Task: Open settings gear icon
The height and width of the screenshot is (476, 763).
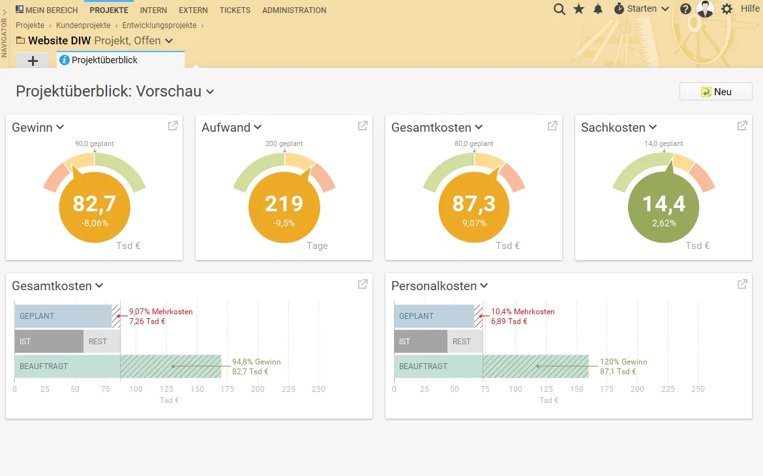Action: [x=726, y=8]
